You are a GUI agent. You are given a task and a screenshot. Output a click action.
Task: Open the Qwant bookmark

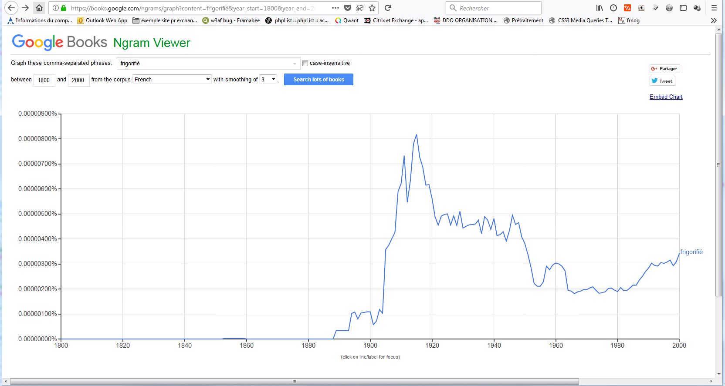[347, 20]
